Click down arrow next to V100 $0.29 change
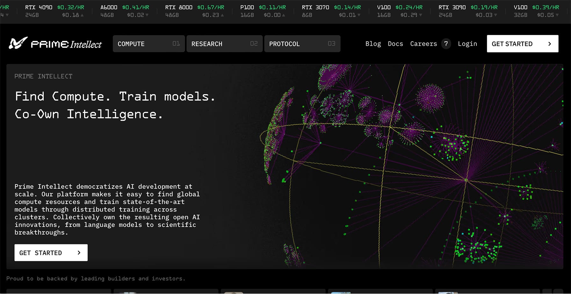 coord(420,15)
